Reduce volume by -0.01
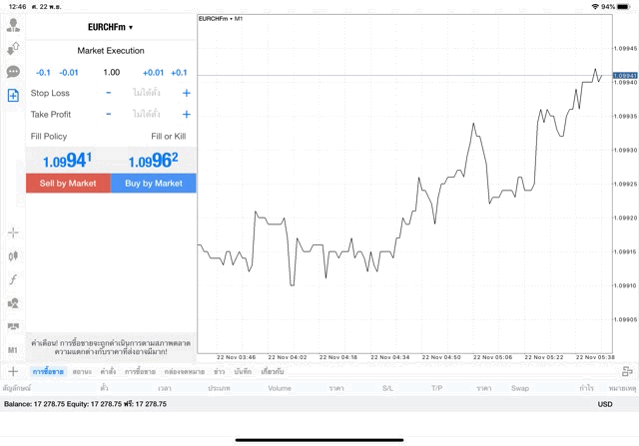This screenshot has height=446, width=639. pos(69,73)
